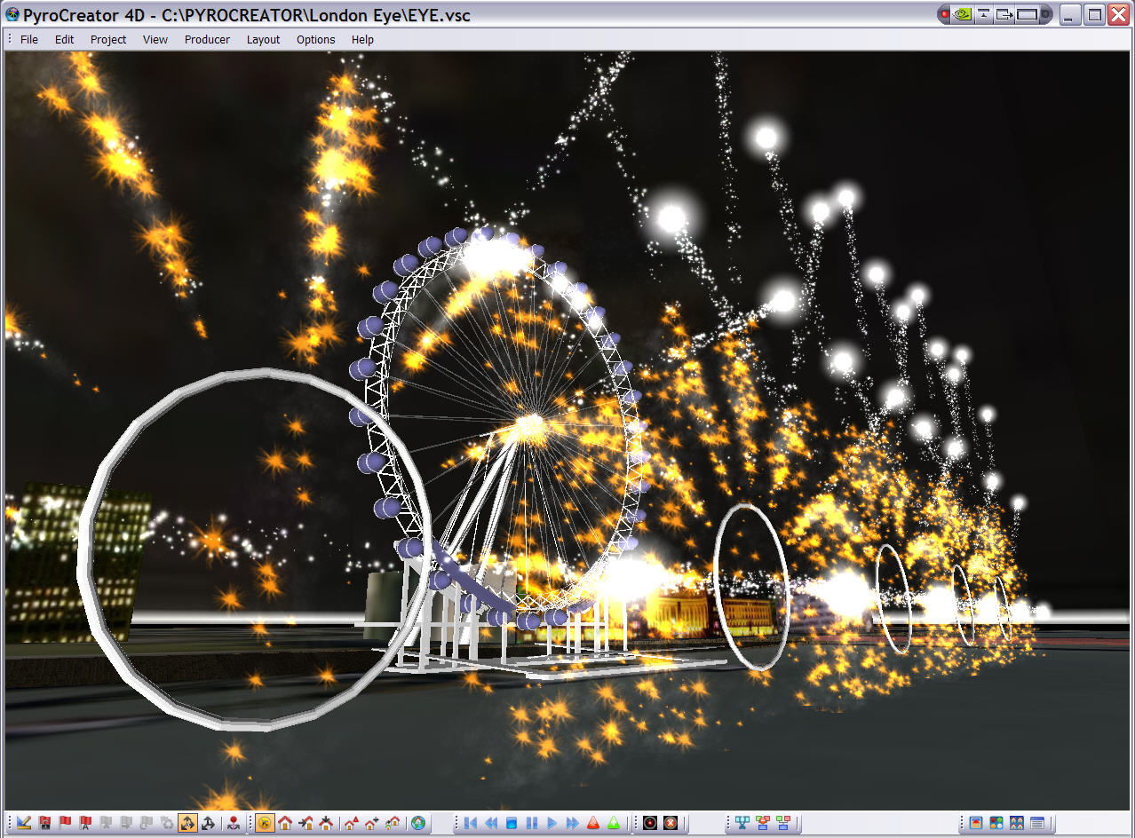Viewport: 1135px width, 838px height.
Task: Click the house with right arrow icon
Action: click(x=306, y=823)
